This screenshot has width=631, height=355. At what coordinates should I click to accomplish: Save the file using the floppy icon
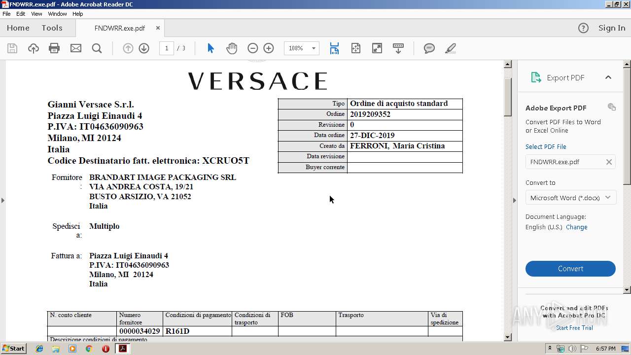(x=12, y=48)
